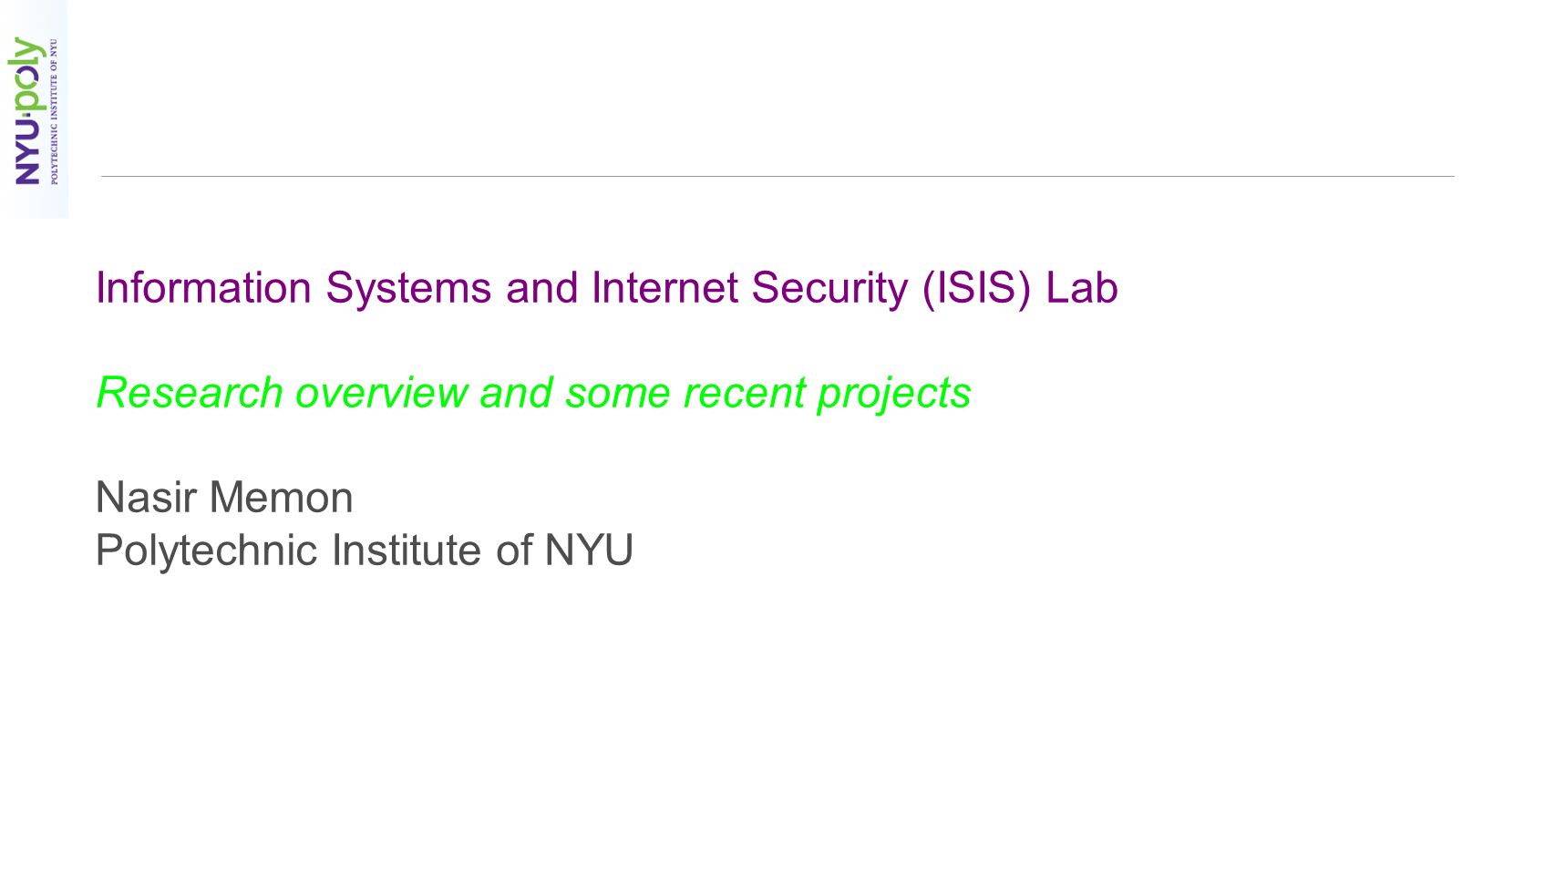The height and width of the screenshot is (875, 1555).
Task: Click the word Systems in the title
Action: click(x=408, y=288)
